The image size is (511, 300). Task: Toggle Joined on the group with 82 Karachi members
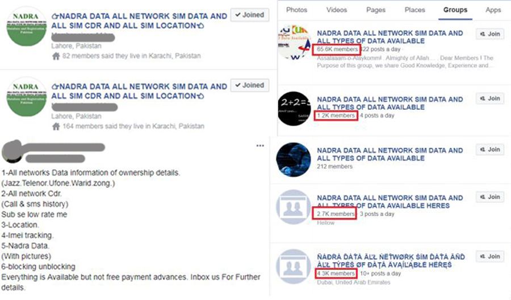(249, 15)
